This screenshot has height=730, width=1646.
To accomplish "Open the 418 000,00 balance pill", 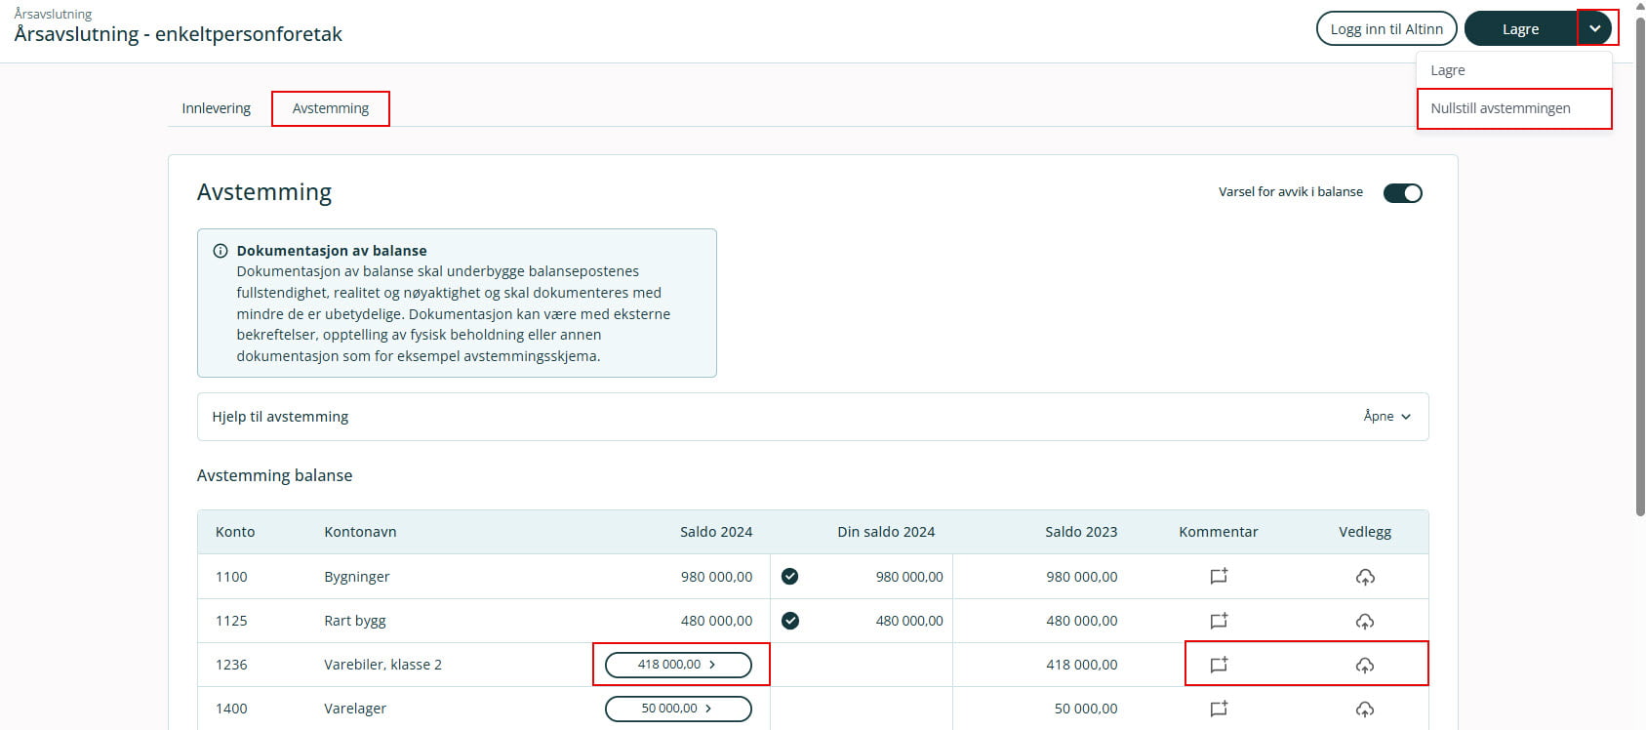I will point(678,665).
